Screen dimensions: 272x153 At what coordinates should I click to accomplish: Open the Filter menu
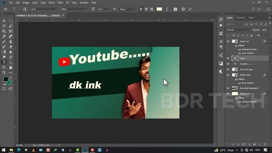60,3
